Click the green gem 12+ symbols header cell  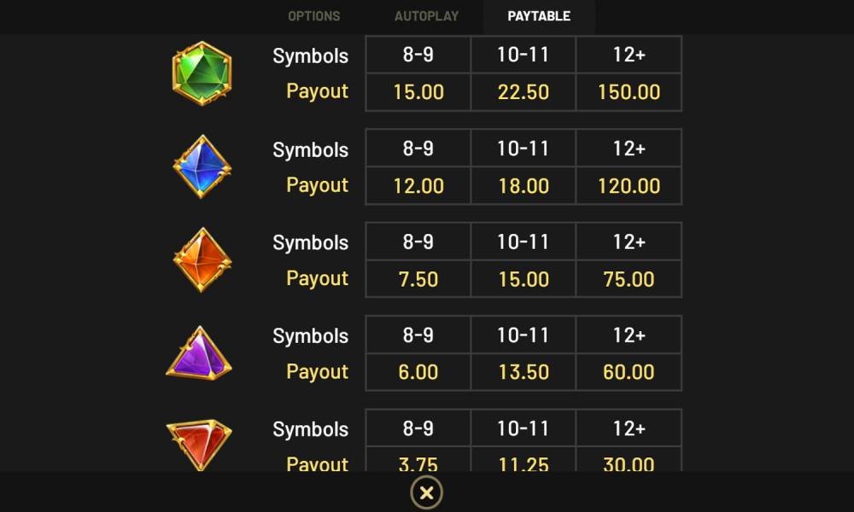point(629,55)
